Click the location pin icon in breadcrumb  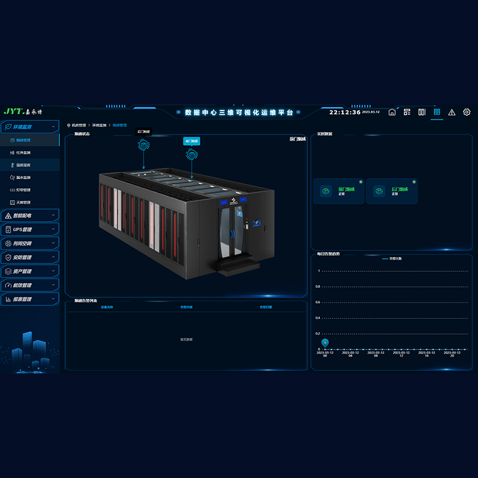coord(69,125)
